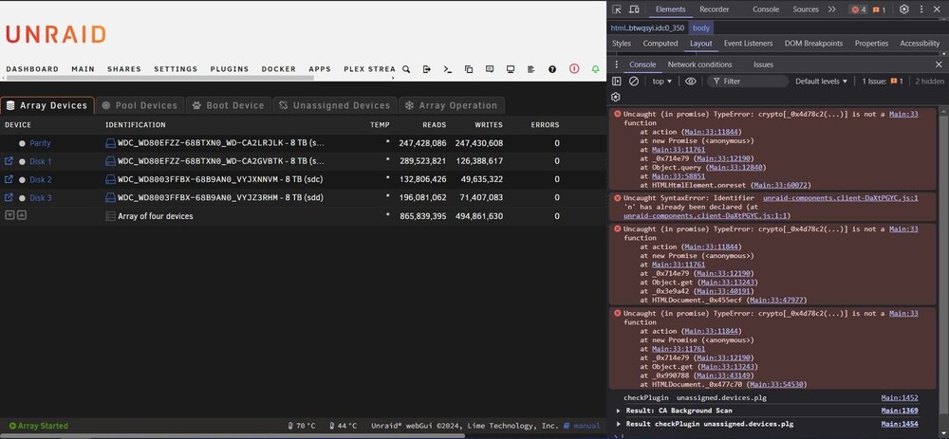
Task: Toggle the Disk 2 status dot
Action: 23,179
